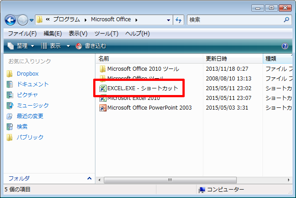Sort by 名前 column header
Viewport: 296px width, 198px height.
tap(149, 59)
